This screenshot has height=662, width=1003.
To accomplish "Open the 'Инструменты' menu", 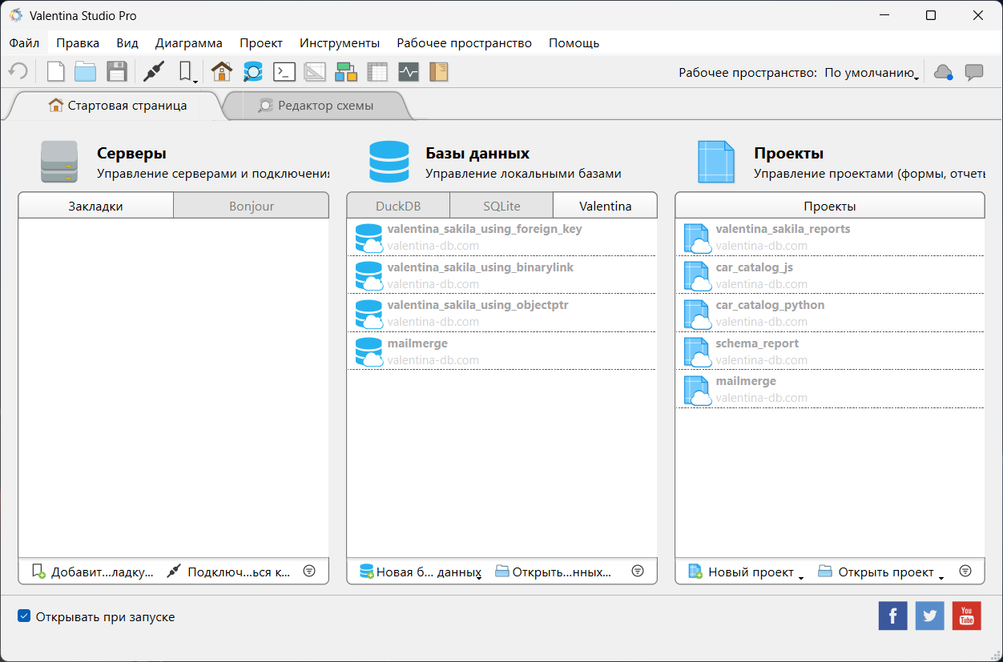I will click(340, 43).
